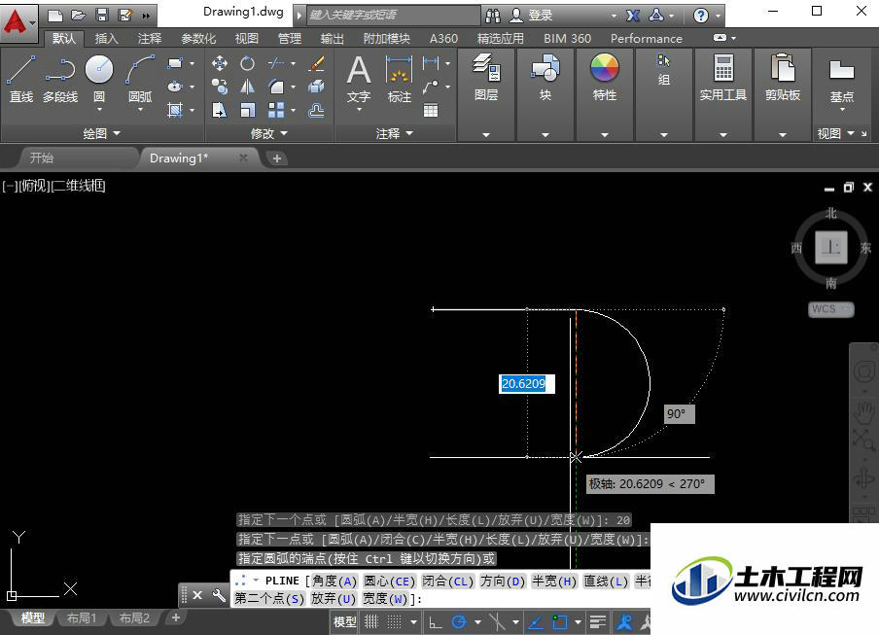
Task: Click the 标注 (Dimension) tool
Action: point(399,79)
